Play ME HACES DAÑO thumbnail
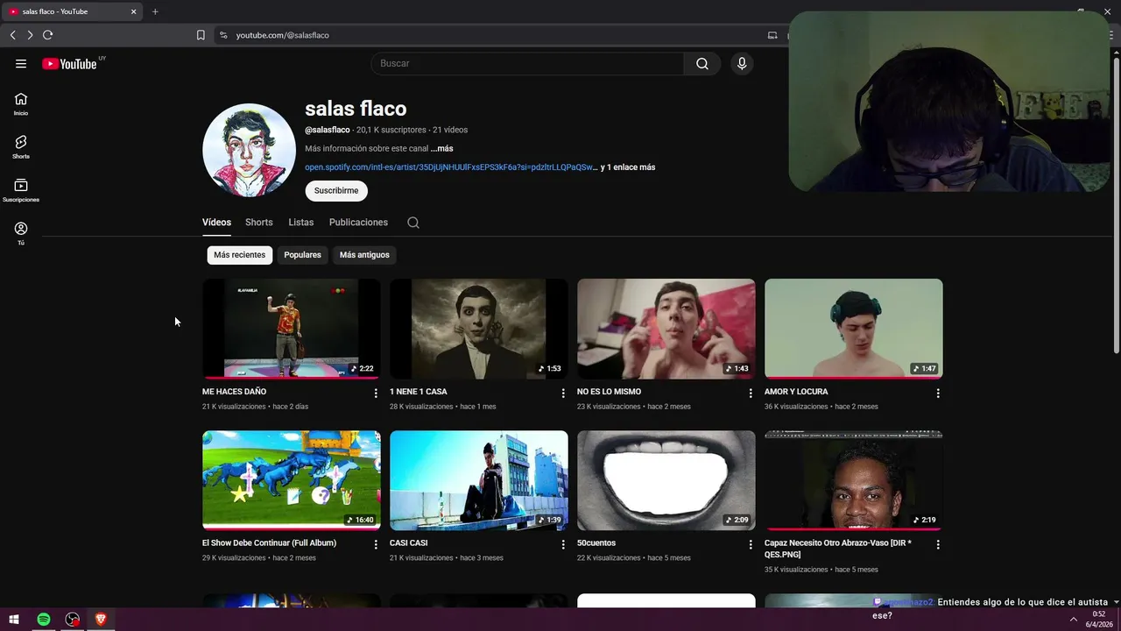Viewport: 1121px width, 631px height. (292, 329)
